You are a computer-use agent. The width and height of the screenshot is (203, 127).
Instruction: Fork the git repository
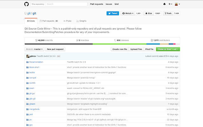(x=168, y=13)
